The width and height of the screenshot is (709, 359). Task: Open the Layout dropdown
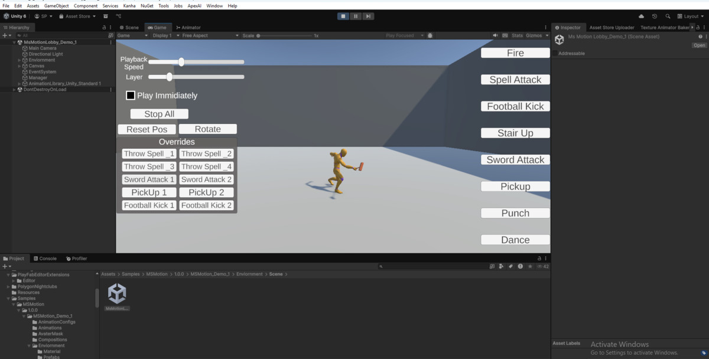click(690, 17)
